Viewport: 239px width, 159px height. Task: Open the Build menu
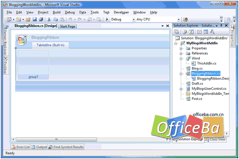coord(56,12)
